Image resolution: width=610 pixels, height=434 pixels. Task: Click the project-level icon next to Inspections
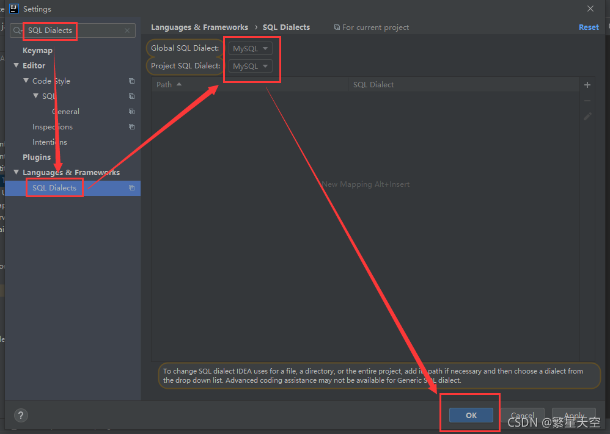[x=131, y=127]
